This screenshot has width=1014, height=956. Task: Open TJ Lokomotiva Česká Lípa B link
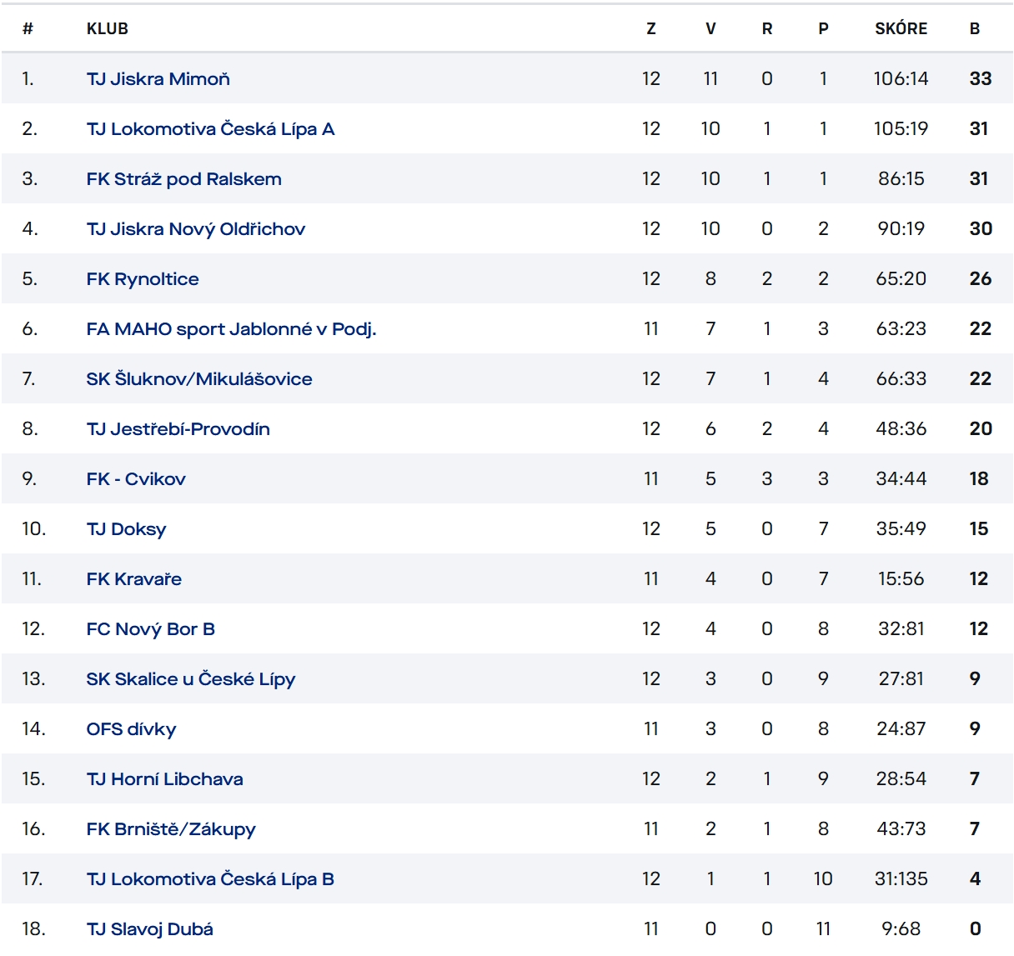click(210, 879)
